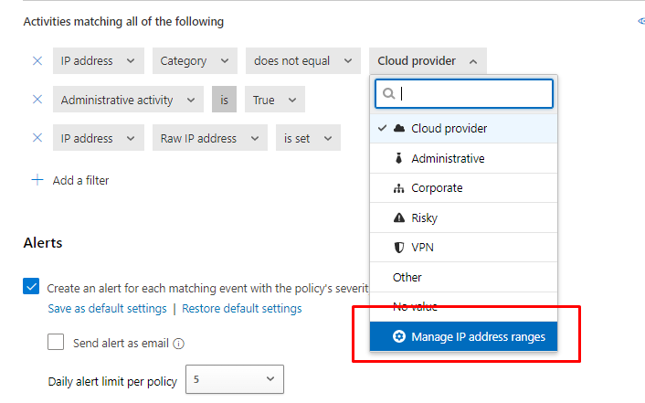Click the magnifier icon in the search box
The height and width of the screenshot is (403, 645).
389,93
